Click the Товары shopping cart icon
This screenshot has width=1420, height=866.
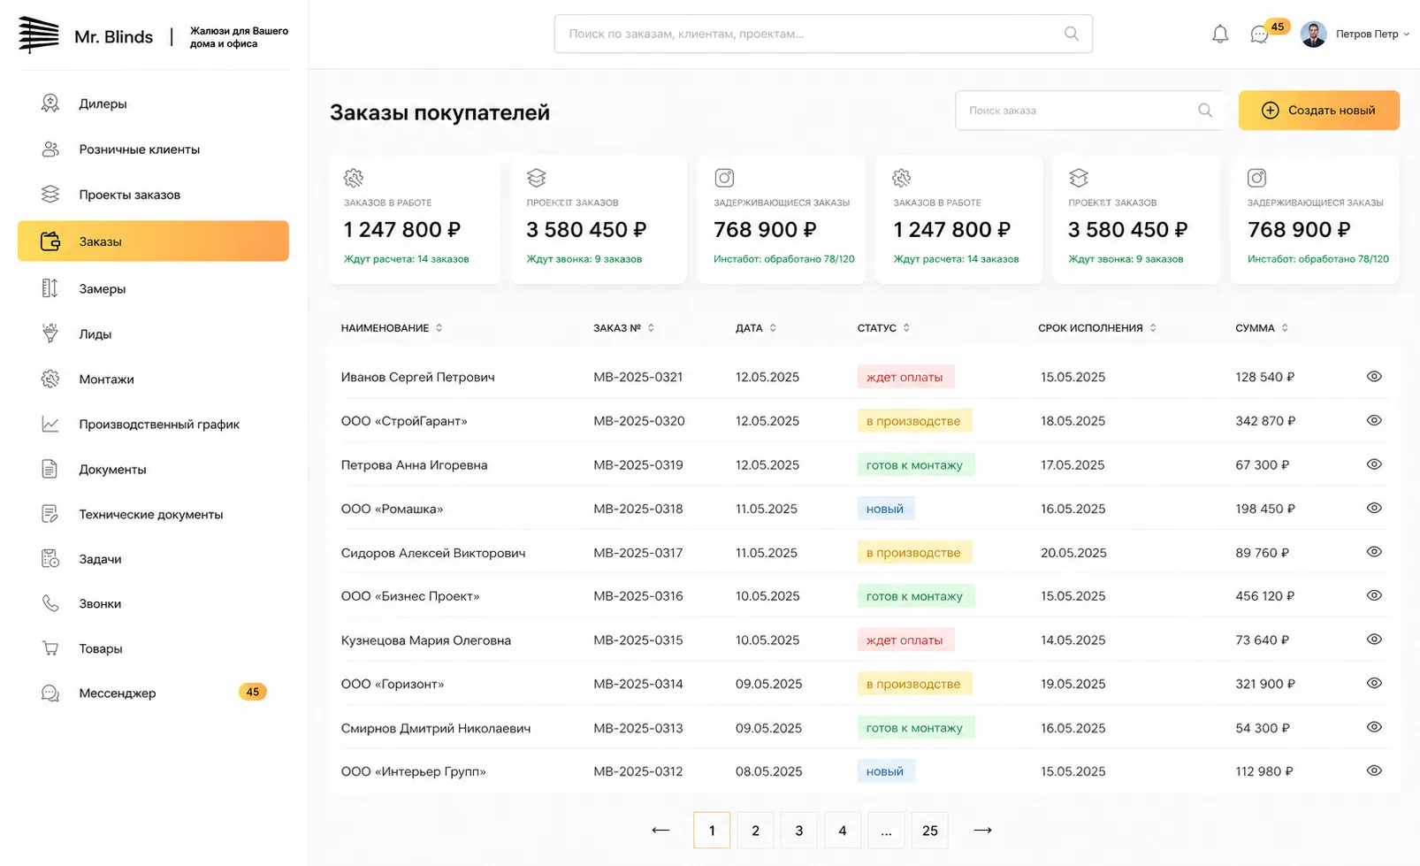point(50,648)
